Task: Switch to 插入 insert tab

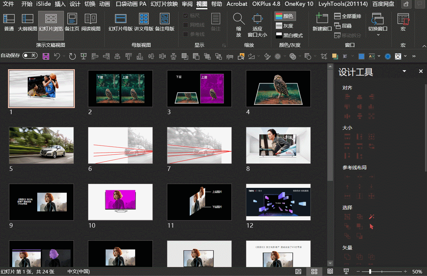Action: pos(60,4)
